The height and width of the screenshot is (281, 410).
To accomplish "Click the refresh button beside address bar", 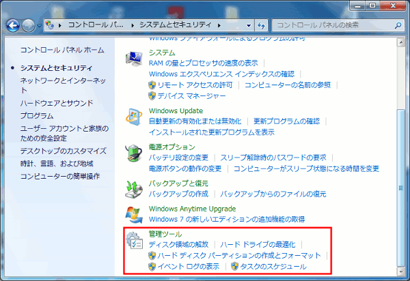I will coord(261,25).
